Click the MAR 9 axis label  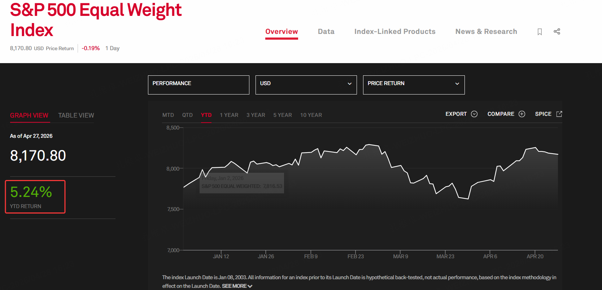pyautogui.click(x=401, y=256)
